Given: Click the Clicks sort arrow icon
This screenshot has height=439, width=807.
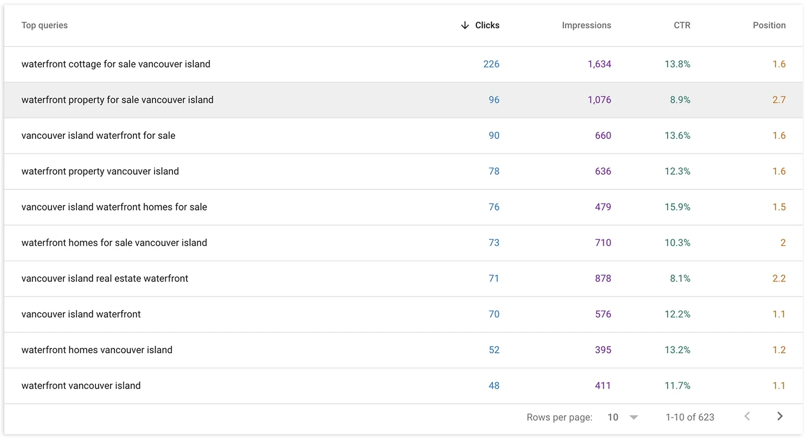Looking at the screenshot, I should (x=464, y=26).
